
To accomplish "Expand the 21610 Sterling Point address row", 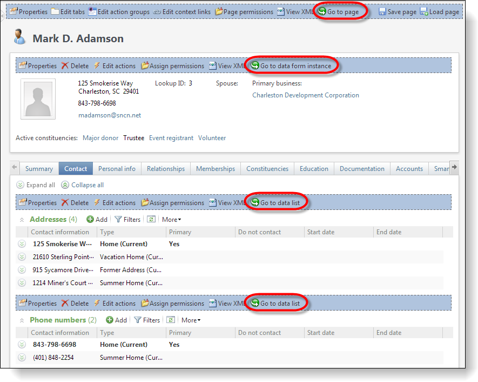I will point(22,257).
